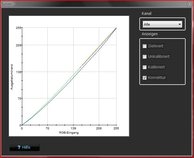Image resolution: width=194 pixels, height=158 pixels.
Task: Click the RGB-Eingang axis label
Action: point(69,133)
